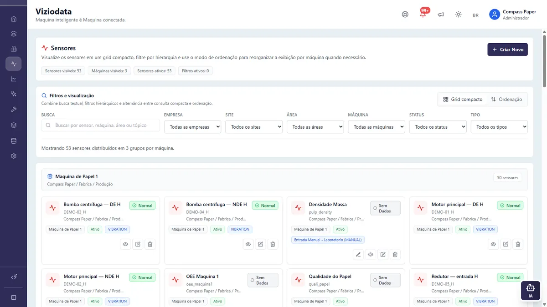View the Densidade Massa sensor via eye icon
Screen dimensions: 547x307
371,255
